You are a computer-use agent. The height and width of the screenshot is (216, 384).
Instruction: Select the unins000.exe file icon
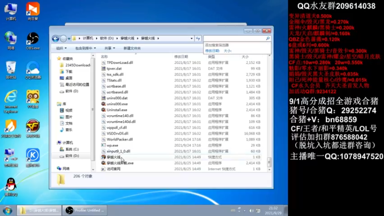[x=104, y=104]
